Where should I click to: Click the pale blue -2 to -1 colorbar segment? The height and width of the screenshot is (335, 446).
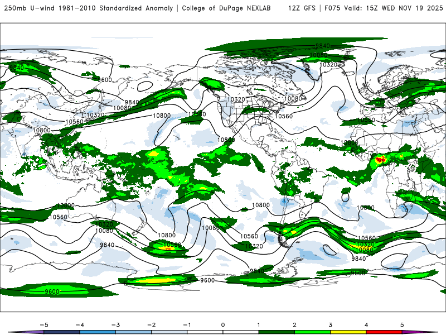pyautogui.click(x=169, y=332)
